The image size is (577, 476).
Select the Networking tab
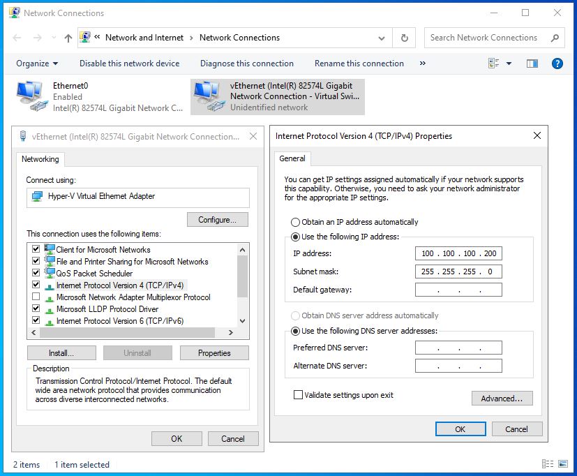(x=40, y=159)
